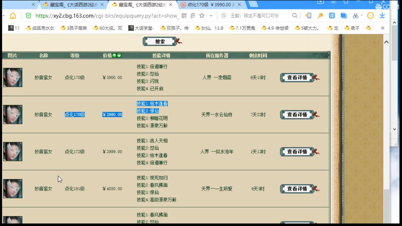The height and width of the screenshot is (226, 402).
Task: Click the avatar of the 点化191级 listing
Action: tap(13, 188)
